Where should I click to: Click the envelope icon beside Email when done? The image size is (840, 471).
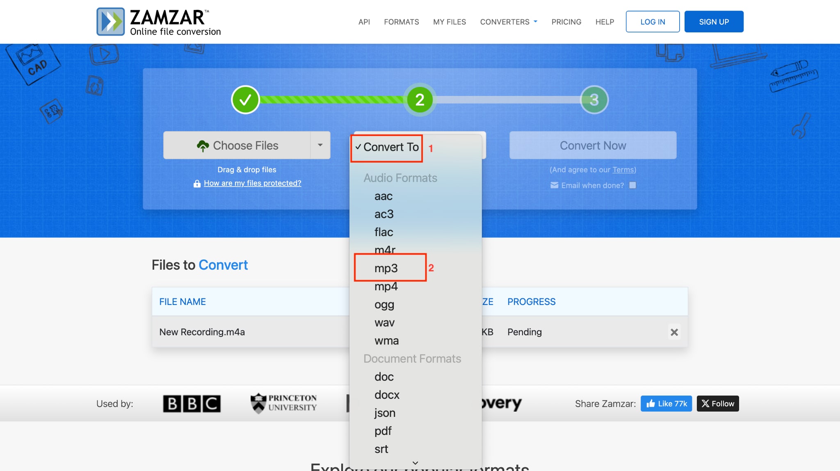coord(555,185)
